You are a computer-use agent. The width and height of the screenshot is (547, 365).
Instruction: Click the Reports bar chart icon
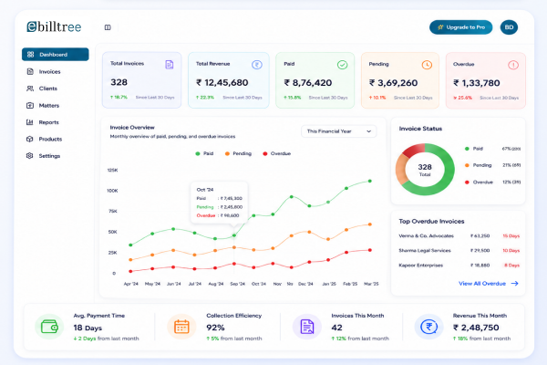(x=30, y=122)
